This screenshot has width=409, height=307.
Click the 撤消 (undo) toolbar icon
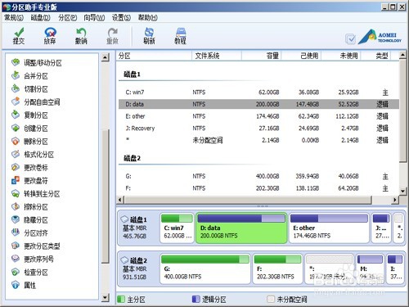click(x=81, y=36)
